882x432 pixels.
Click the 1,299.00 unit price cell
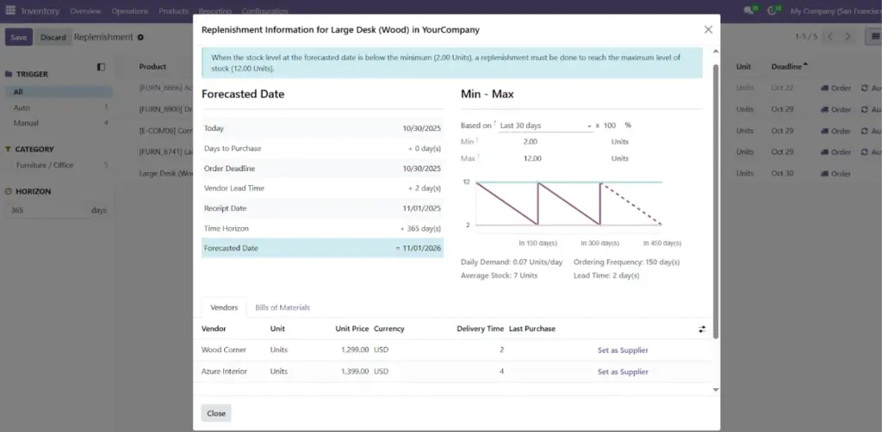(x=355, y=350)
